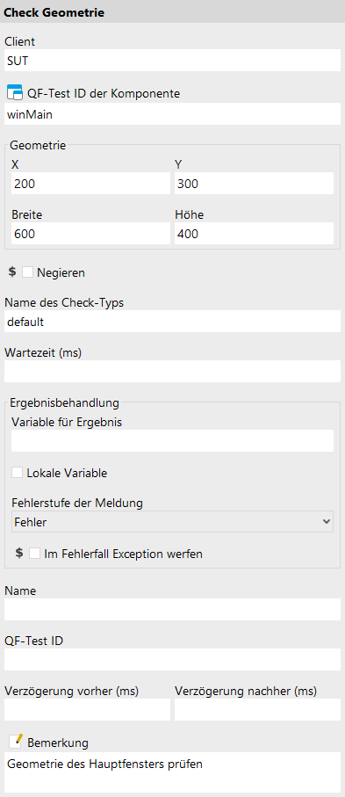Image resolution: width=345 pixels, height=797 pixels.
Task: Click the Breite field showing 600
Action: [91, 234]
